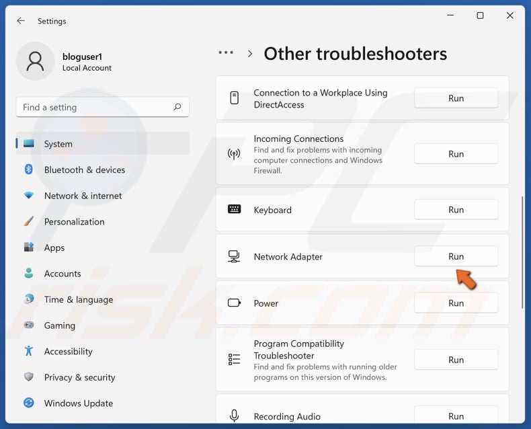Screen dimensions: 531x429
Task: Click the DirectAccess device icon
Action: point(234,98)
